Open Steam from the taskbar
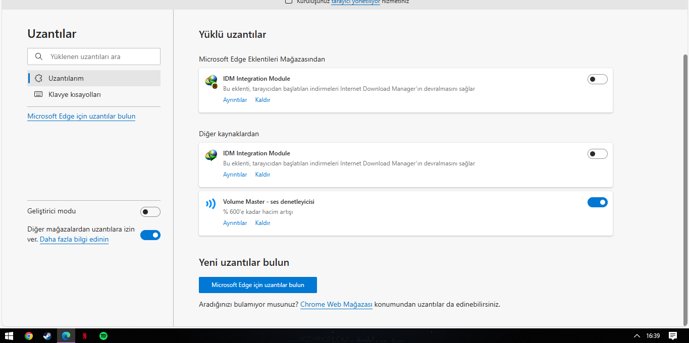This screenshot has width=689, height=343. coord(47,335)
